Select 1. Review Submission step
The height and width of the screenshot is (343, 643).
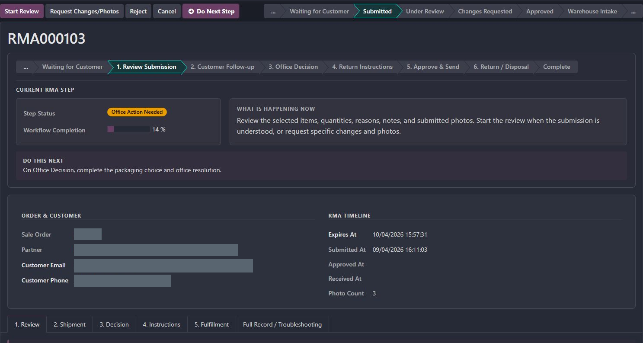pos(147,67)
